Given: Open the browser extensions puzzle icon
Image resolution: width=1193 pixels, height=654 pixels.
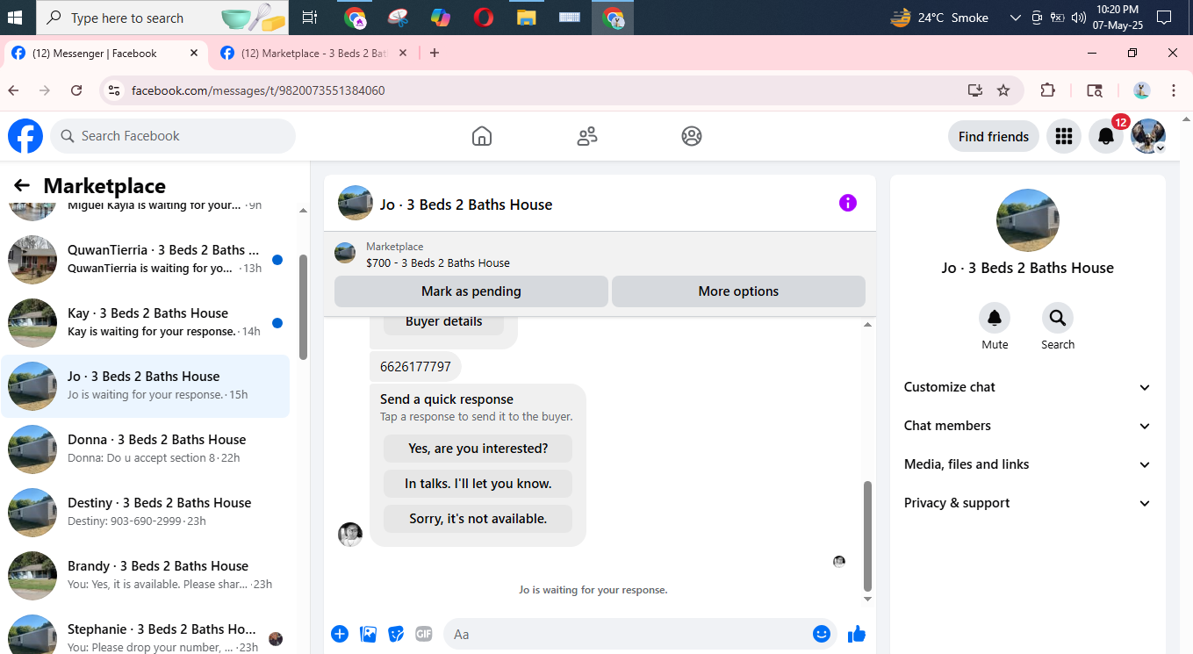Looking at the screenshot, I should (x=1047, y=90).
